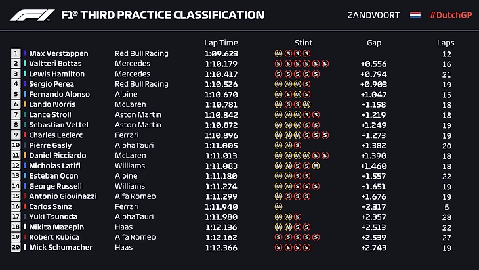479x270 pixels.
Task: Click the team color bar beside Charles Leclerc
Action: pos(24,135)
